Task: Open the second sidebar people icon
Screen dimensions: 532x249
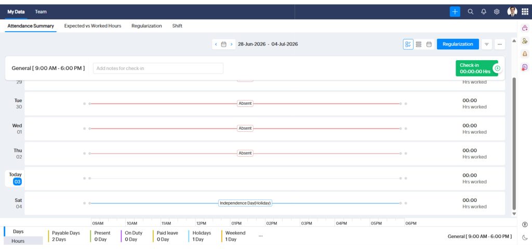Action: tap(525, 41)
